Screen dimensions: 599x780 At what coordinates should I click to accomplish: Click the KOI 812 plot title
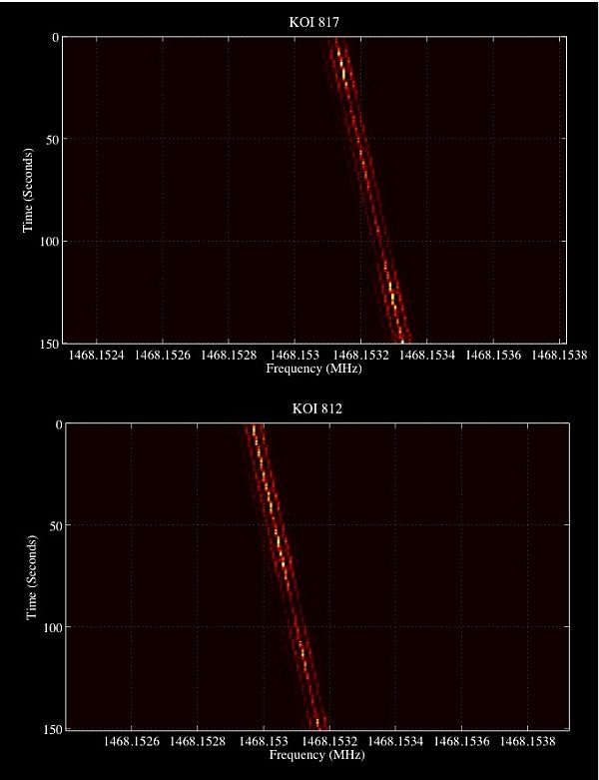pos(317,408)
